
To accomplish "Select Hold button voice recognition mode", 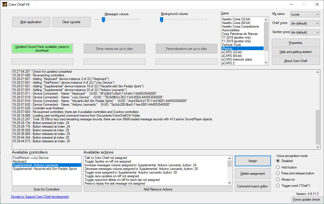I will [x=286, y=167].
